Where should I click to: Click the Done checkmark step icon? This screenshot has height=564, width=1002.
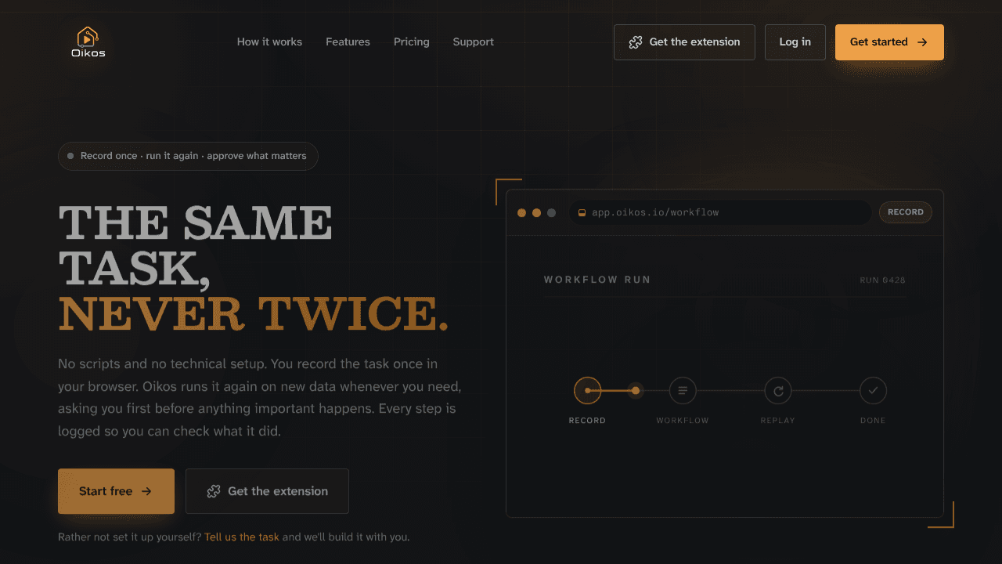873,390
